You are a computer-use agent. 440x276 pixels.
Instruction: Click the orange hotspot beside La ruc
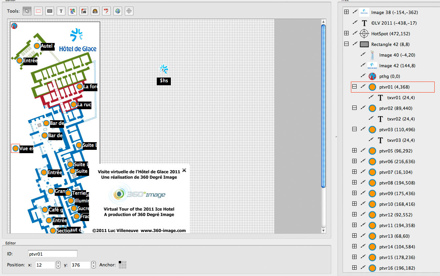[x=74, y=105]
